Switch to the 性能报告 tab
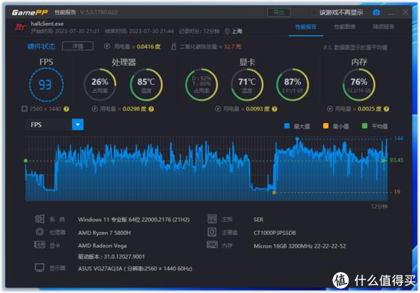The height and width of the screenshot is (293, 420). (x=306, y=27)
